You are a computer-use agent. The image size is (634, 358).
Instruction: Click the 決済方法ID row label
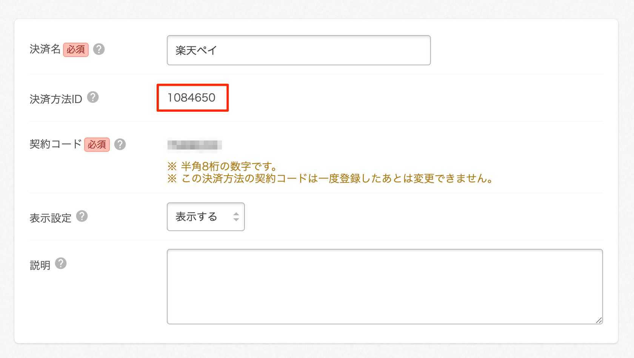click(56, 98)
